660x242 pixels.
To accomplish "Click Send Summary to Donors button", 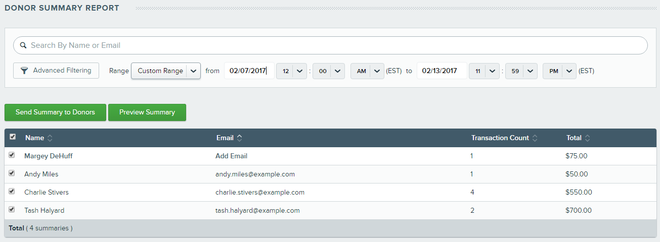I will point(55,112).
